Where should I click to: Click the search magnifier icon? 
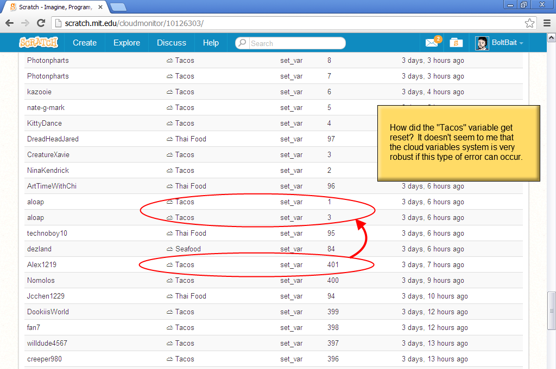coord(242,43)
